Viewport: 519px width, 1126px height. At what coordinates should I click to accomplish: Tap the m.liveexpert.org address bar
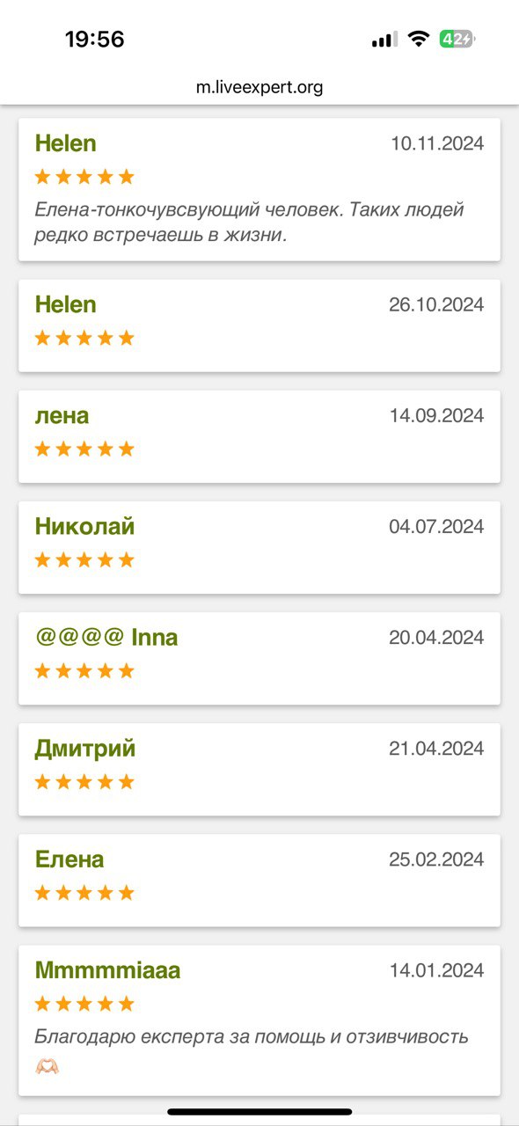[259, 87]
